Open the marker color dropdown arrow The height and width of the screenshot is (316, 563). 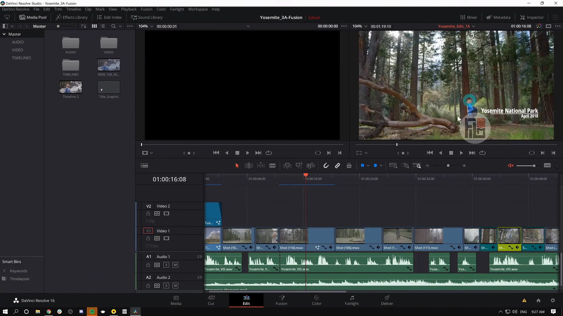[x=381, y=166]
